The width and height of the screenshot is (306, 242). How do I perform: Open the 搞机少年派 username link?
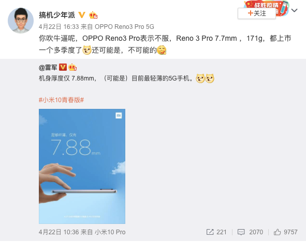[57, 15]
